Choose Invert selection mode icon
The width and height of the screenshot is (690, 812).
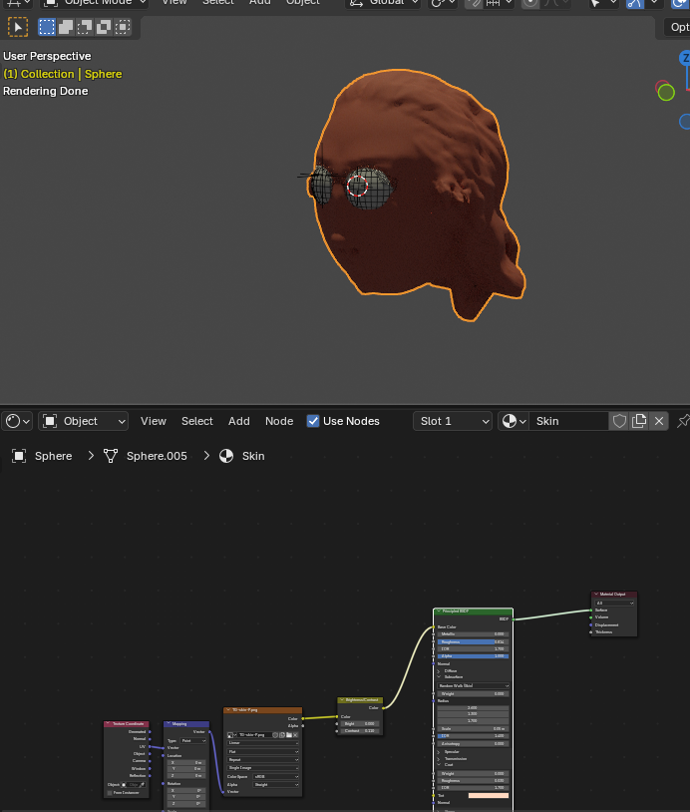click(104, 27)
